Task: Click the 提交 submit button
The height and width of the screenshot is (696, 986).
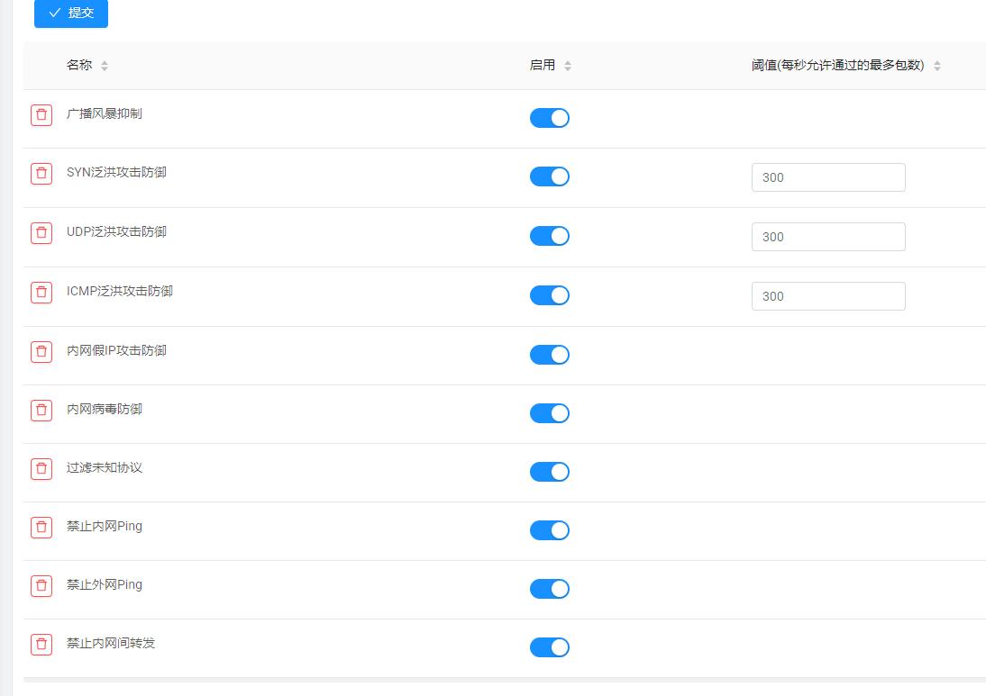Action: tap(71, 14)
